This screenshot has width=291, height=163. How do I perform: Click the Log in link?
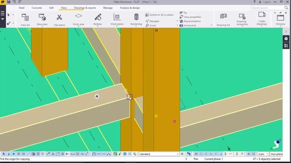click(x=267, y=2)
